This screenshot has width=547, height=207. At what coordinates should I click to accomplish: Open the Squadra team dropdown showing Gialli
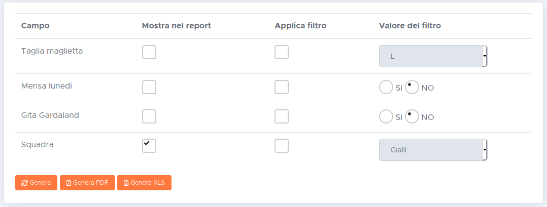(x=433, y=150)
